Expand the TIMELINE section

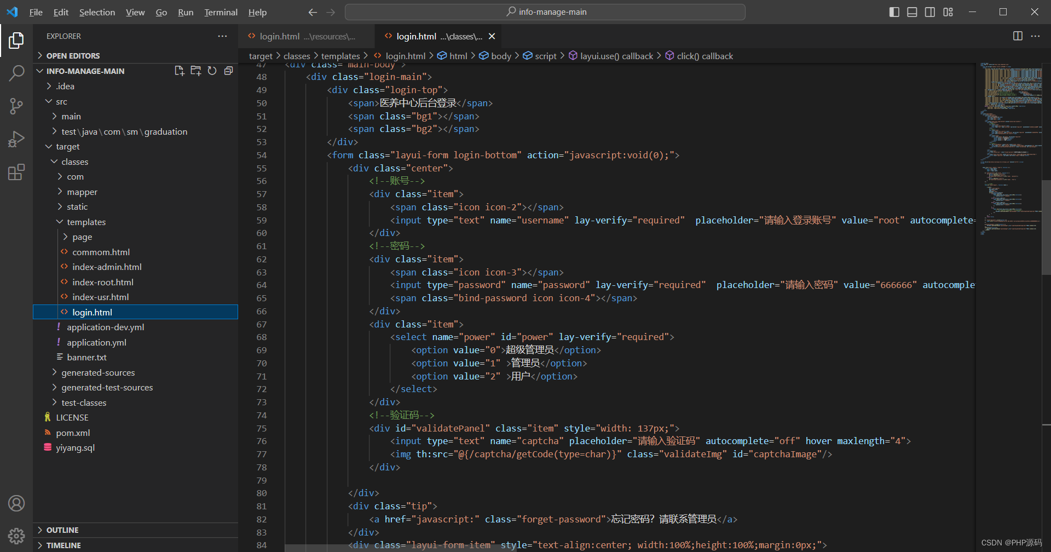[135, 545]
